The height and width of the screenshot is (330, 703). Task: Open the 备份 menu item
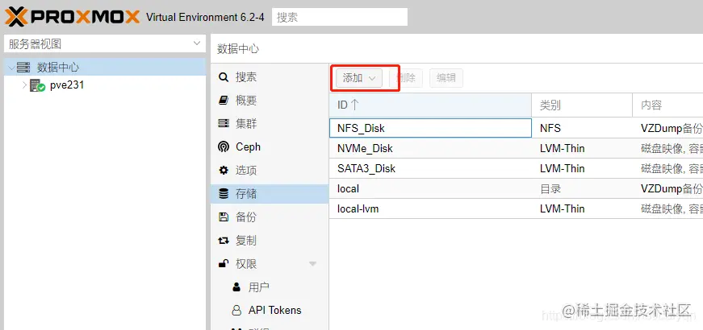[x=270, y=217]
